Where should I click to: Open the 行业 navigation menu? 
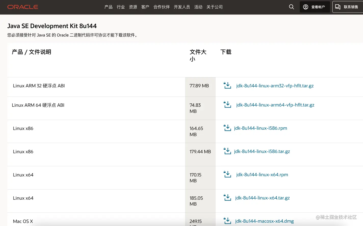[x=121, y=7]
